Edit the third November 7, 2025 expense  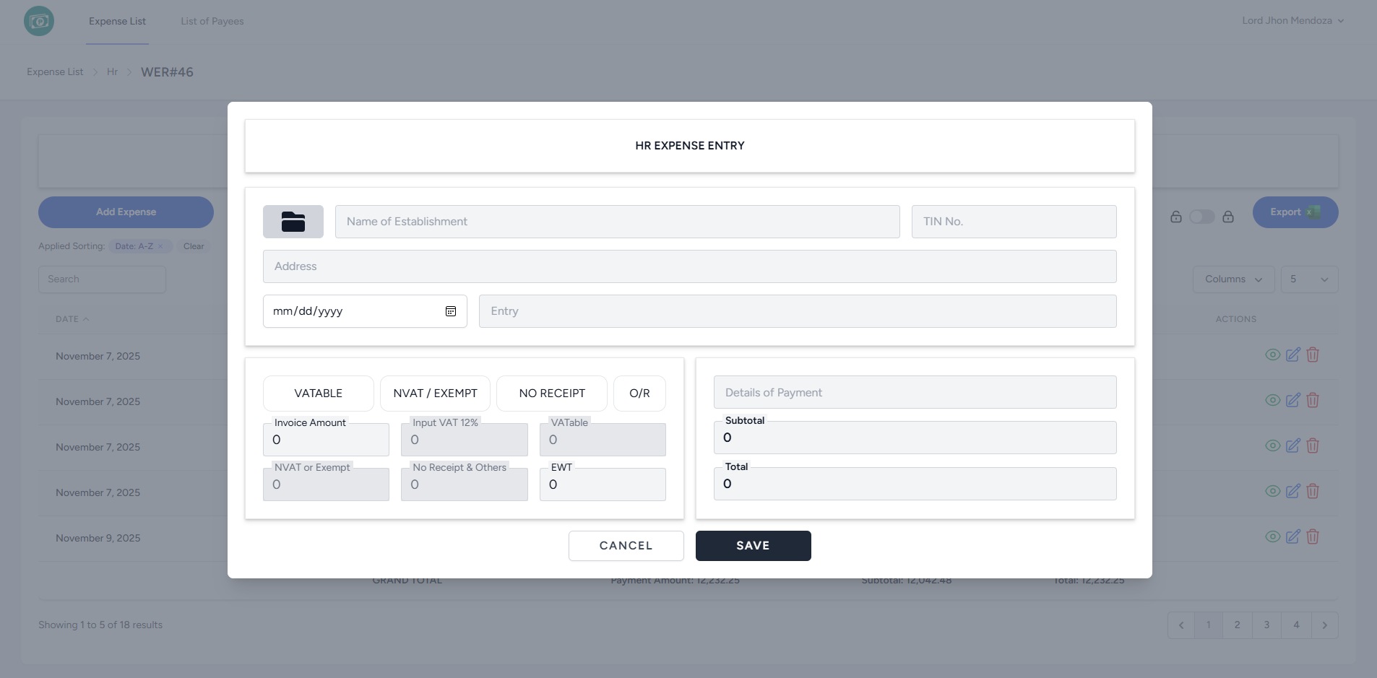tap(1293, 446)
